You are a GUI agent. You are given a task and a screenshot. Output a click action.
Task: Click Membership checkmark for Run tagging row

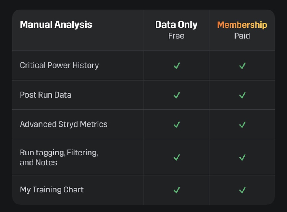click(242, 157)
